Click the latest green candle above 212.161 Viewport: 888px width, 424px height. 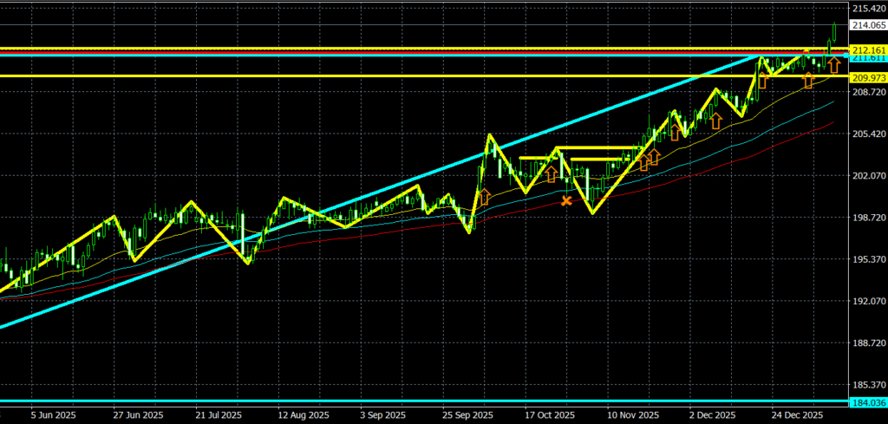click(x=834, y=33)
